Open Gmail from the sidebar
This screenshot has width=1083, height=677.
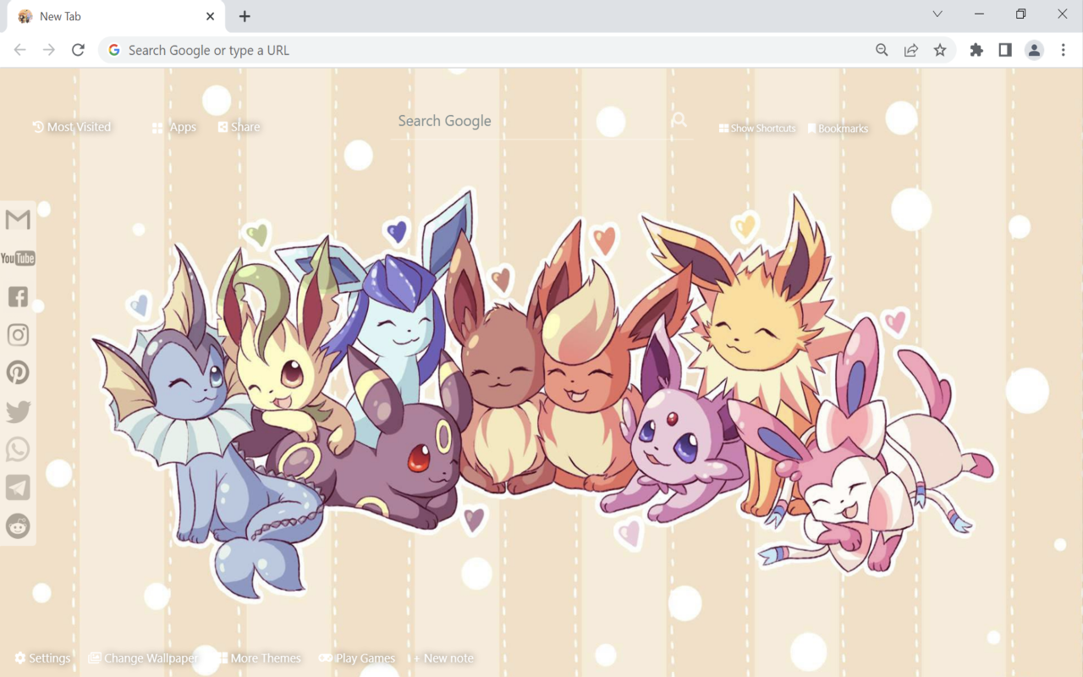pyautogui.click(x=18, y=219)
